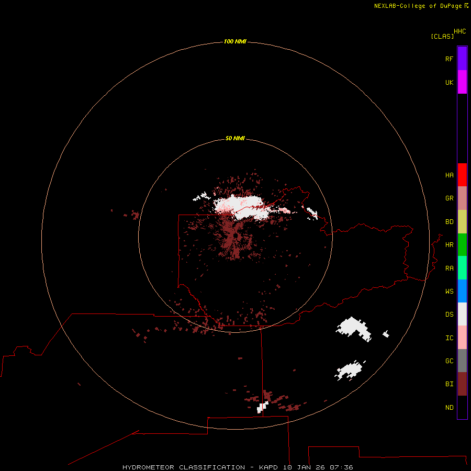Click the UK magenta legend swatch
Image resolution: width=471 pixels, height=471 pixels.
pyautogui.click(x=462, y=82)
